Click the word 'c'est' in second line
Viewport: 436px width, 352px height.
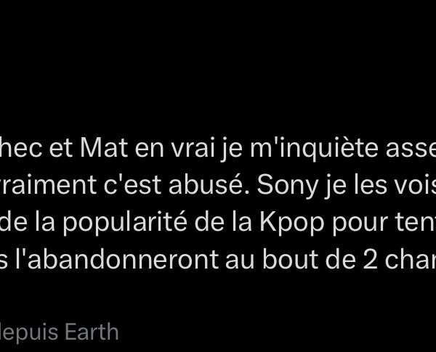[x=133, y=186]
